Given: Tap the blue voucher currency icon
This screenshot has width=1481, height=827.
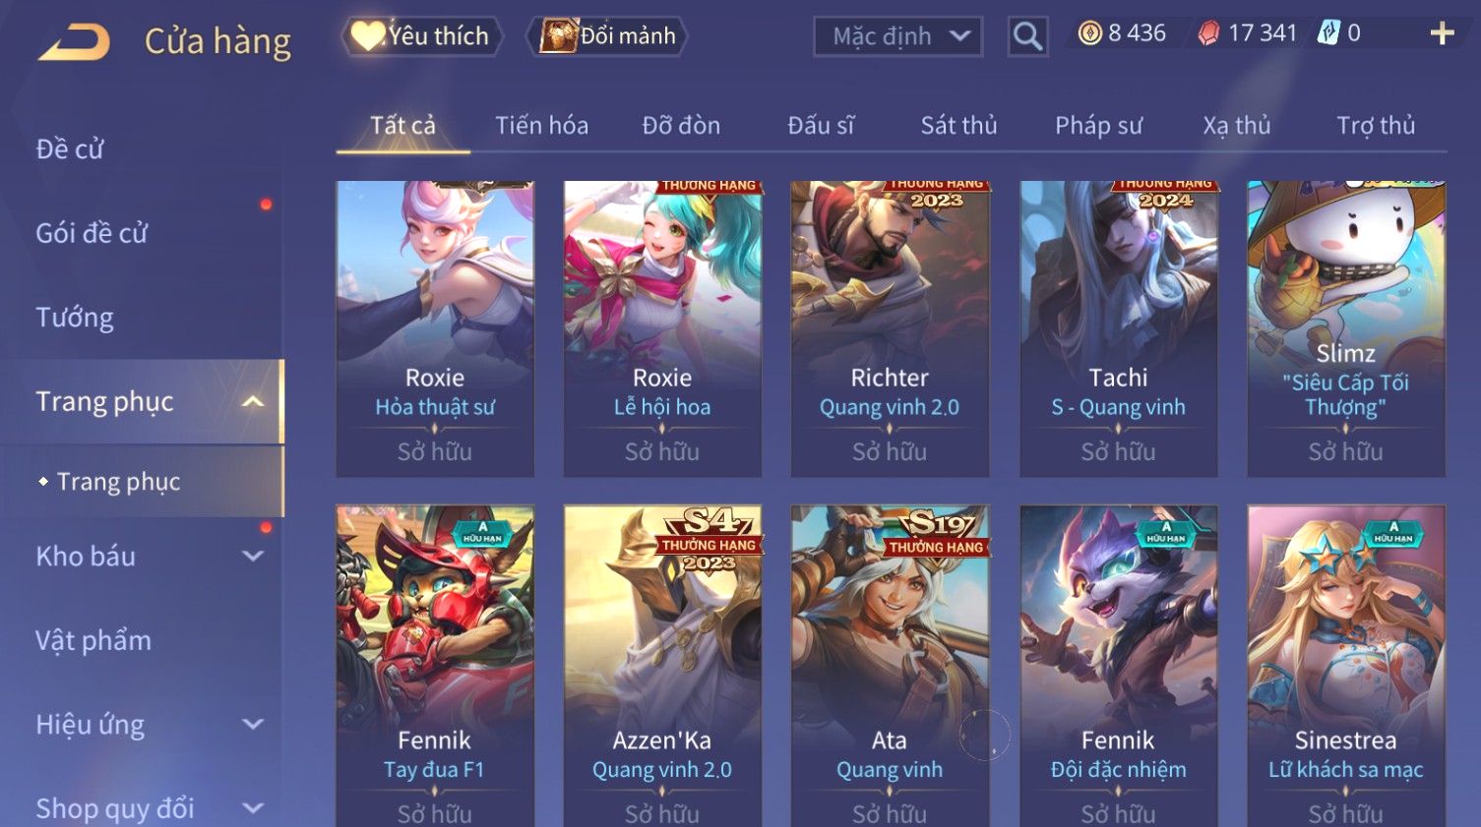Looking at the screenshot, I should pyautogui.click(x=1328, y=33).
